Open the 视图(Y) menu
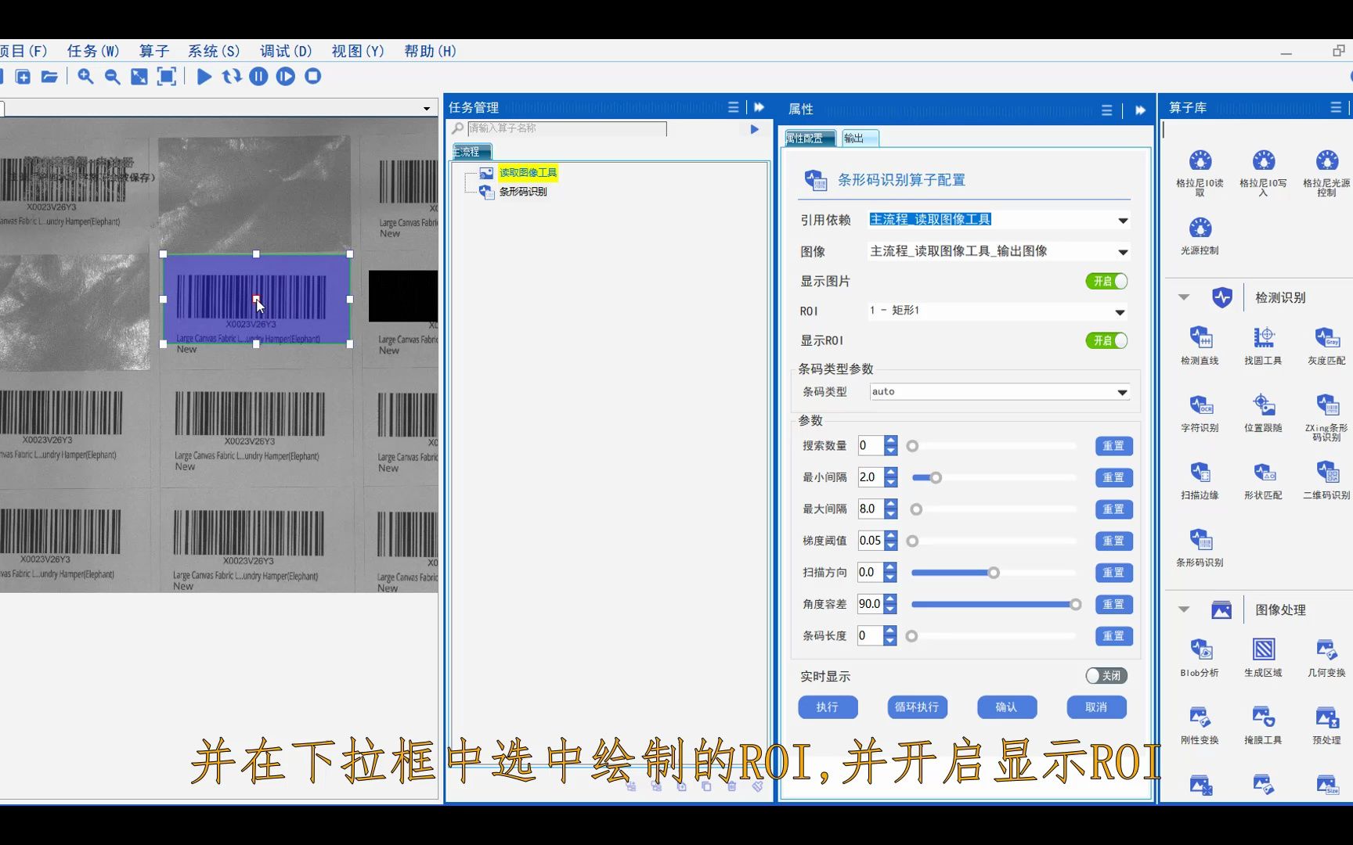1353x845 pixels. [x=358, y=51]
